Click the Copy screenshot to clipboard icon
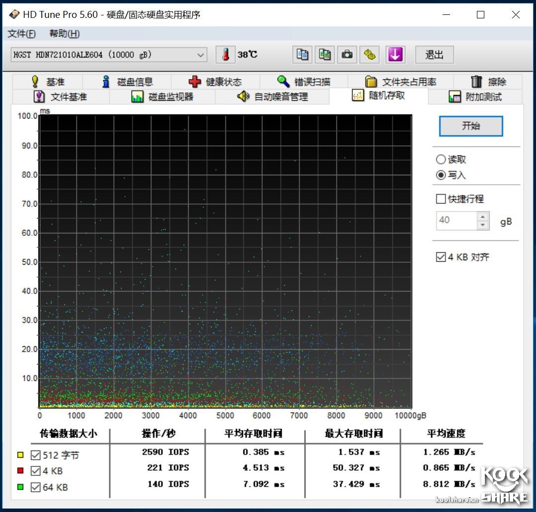Viewport: 536px width, 512px height. click(x=324, y=55)
